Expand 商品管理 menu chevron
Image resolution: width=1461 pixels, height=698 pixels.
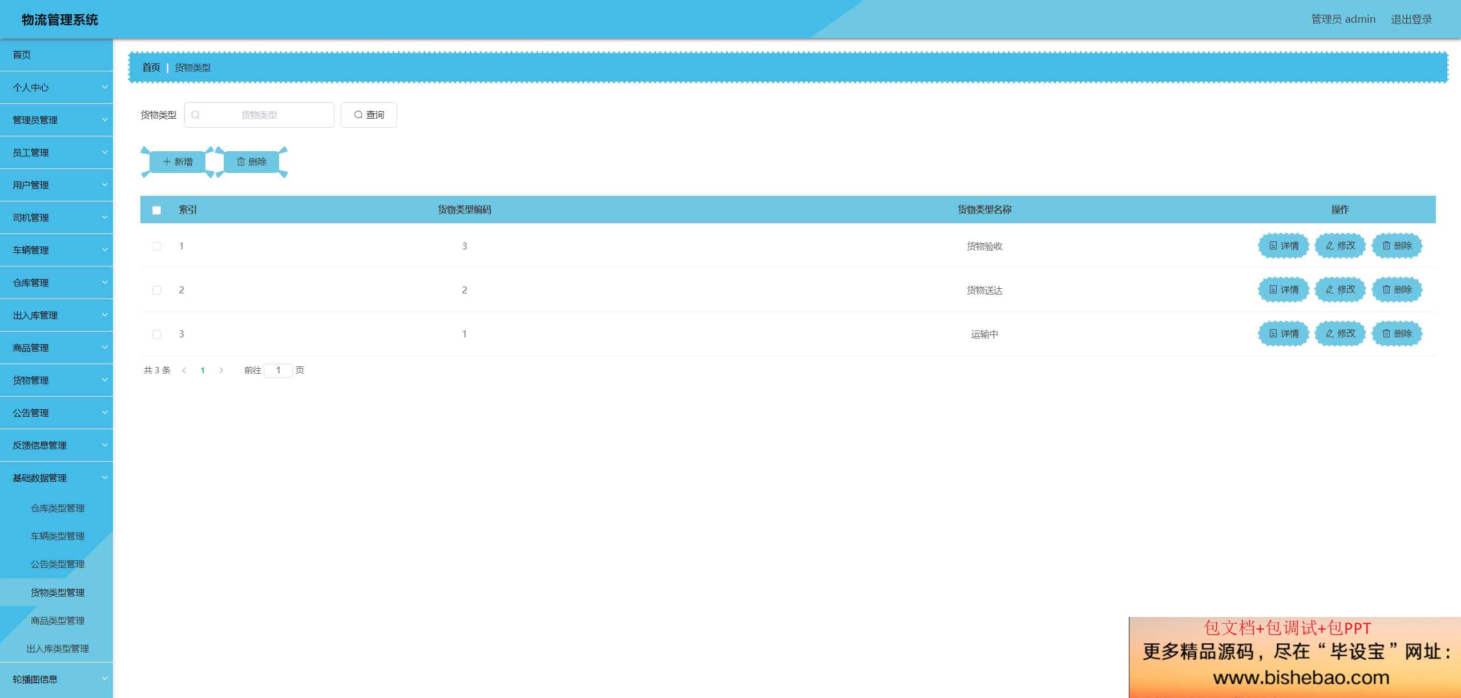(x=104, y=348)
